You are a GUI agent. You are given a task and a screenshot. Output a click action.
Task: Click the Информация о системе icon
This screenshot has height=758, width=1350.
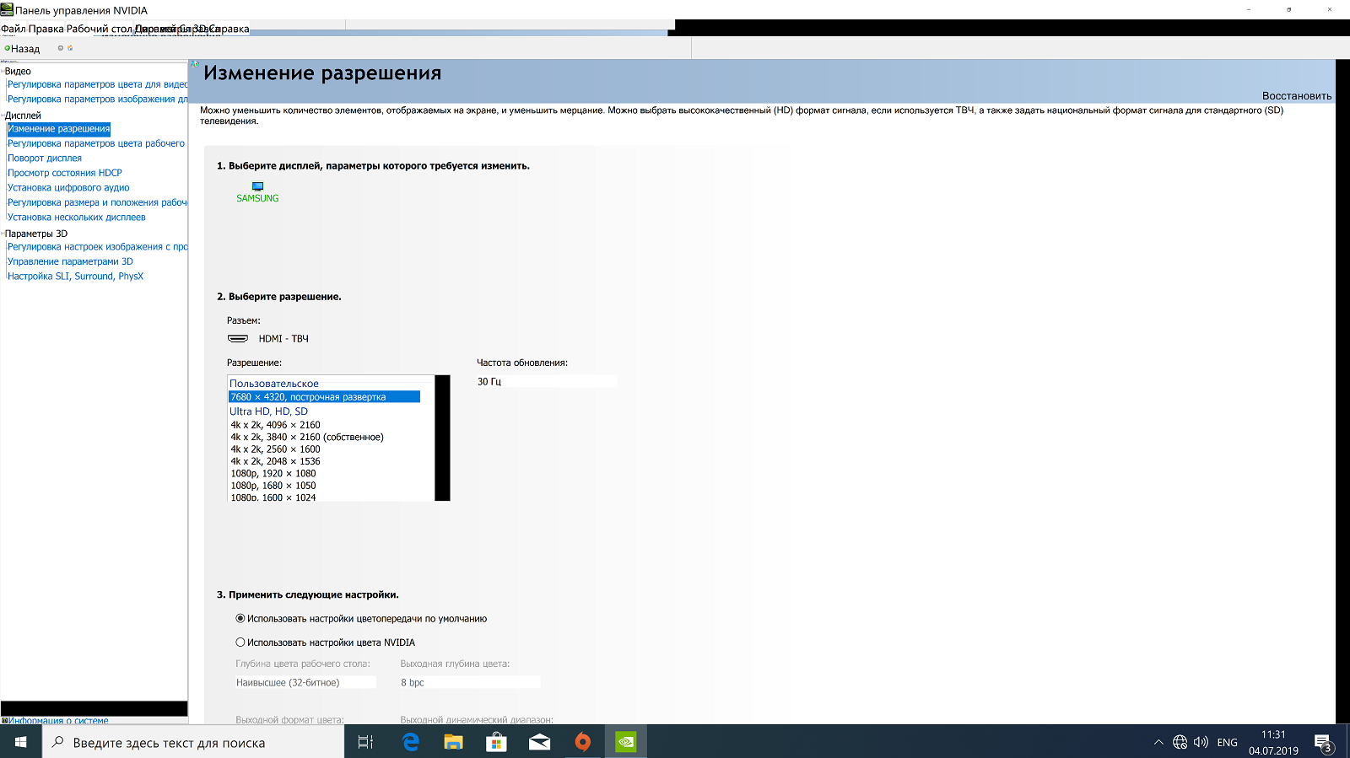pyautogui.click(x=4, y=721)
